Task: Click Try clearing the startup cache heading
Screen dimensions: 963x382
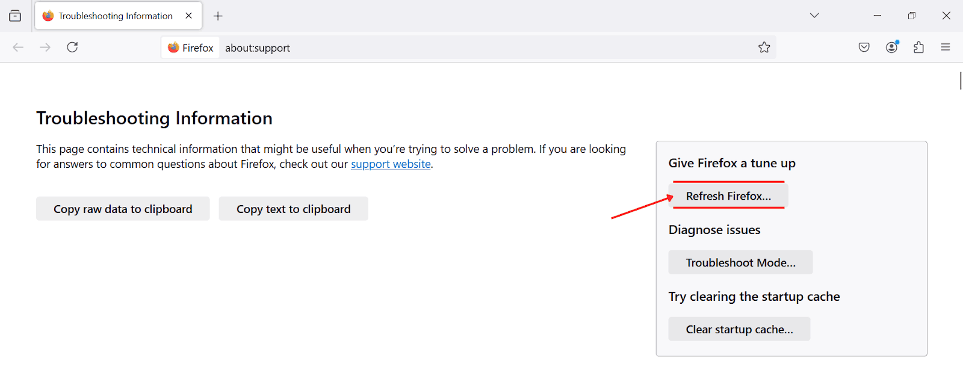Action: [x=754, y=297]
